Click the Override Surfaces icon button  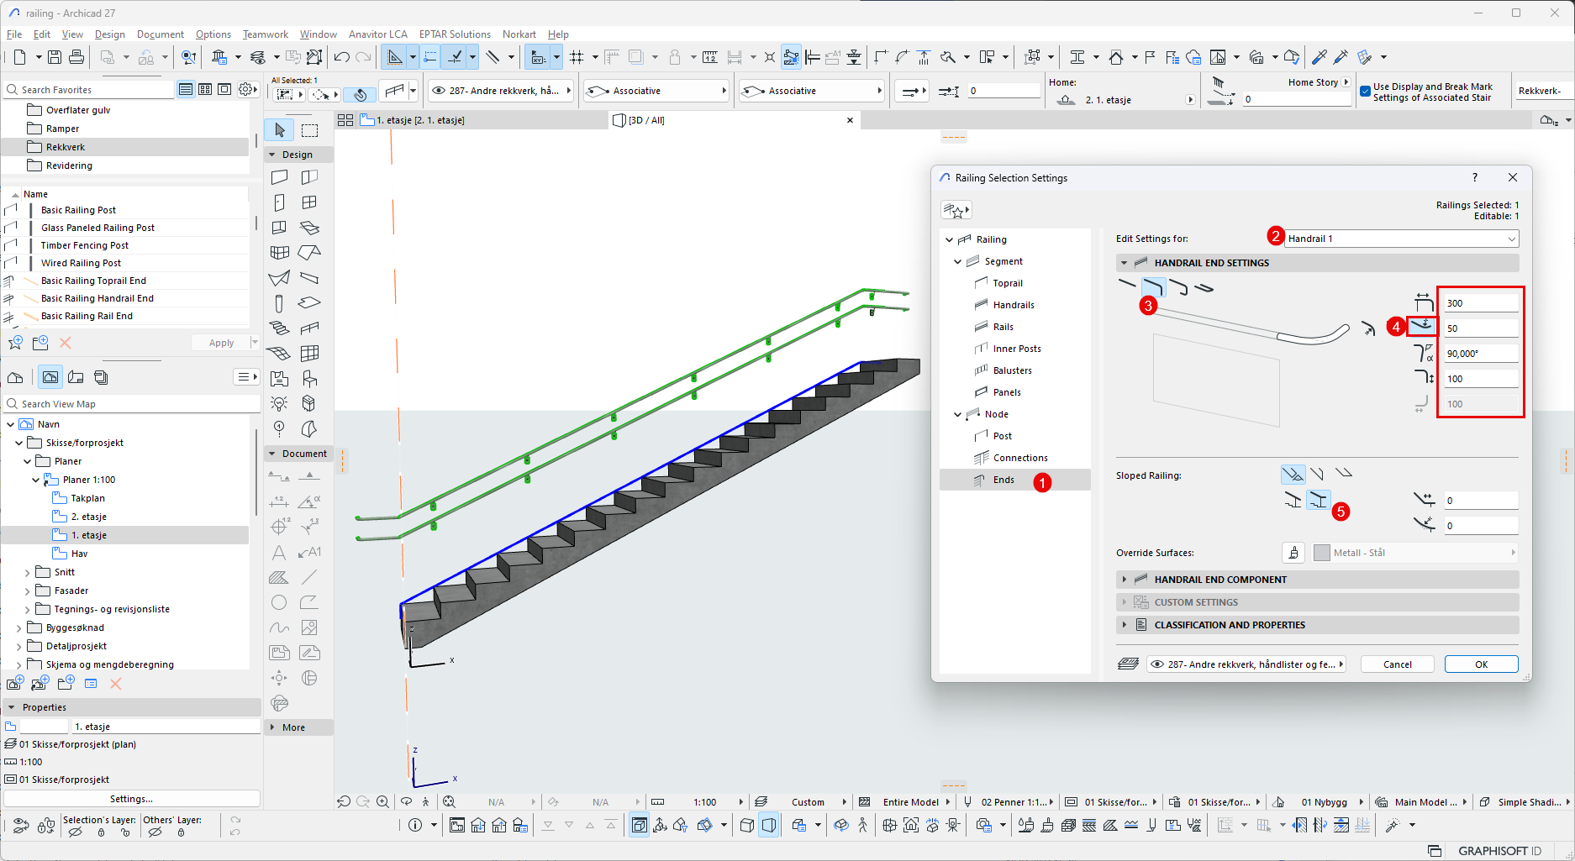(1293, 553)
